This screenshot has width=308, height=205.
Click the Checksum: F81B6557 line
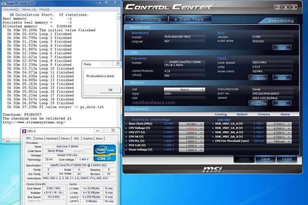tap(22, 115)
